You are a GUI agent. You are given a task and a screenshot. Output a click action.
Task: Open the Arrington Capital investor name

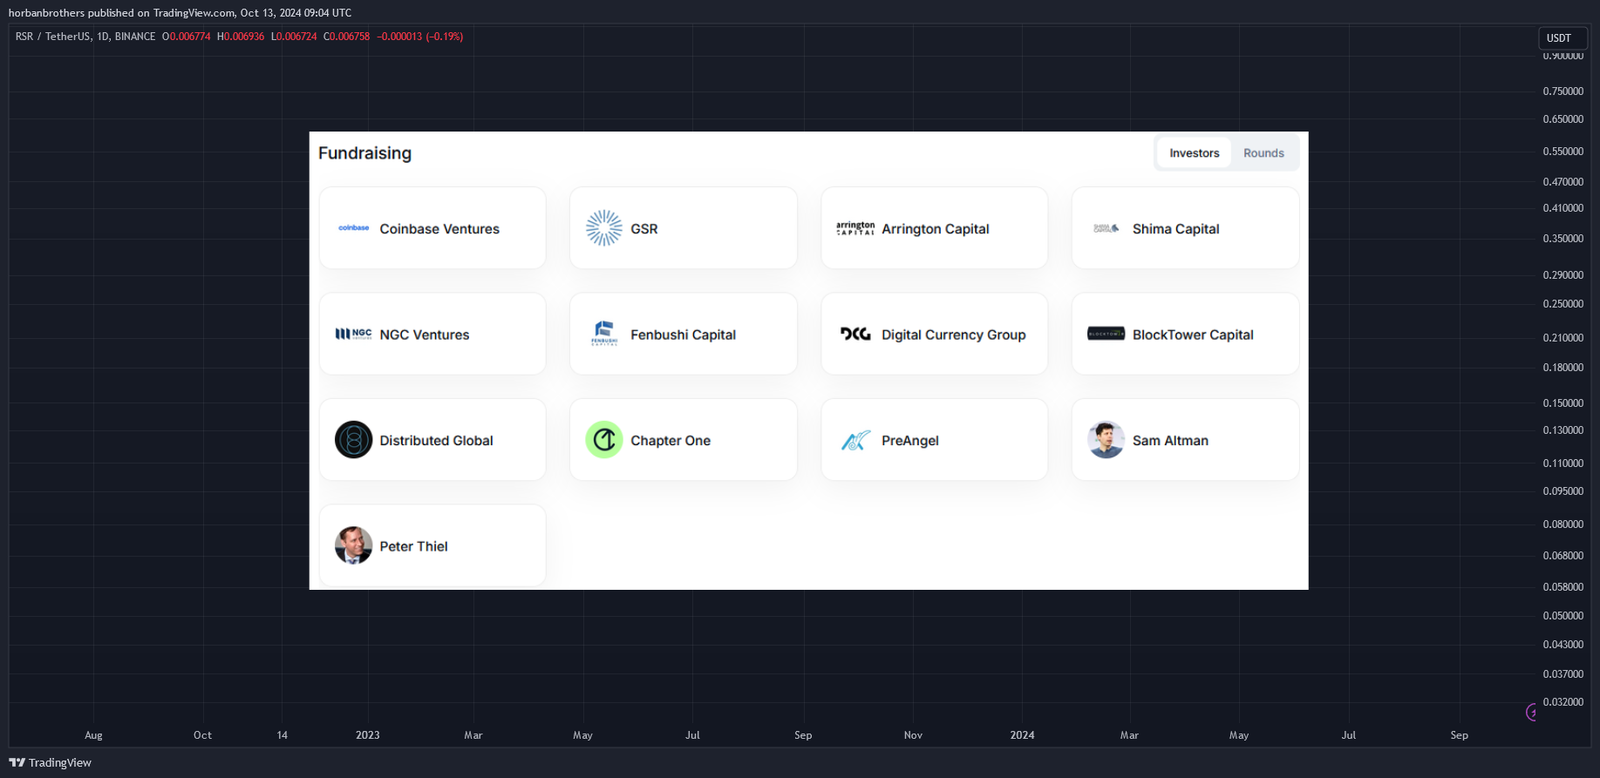(935, 228)
